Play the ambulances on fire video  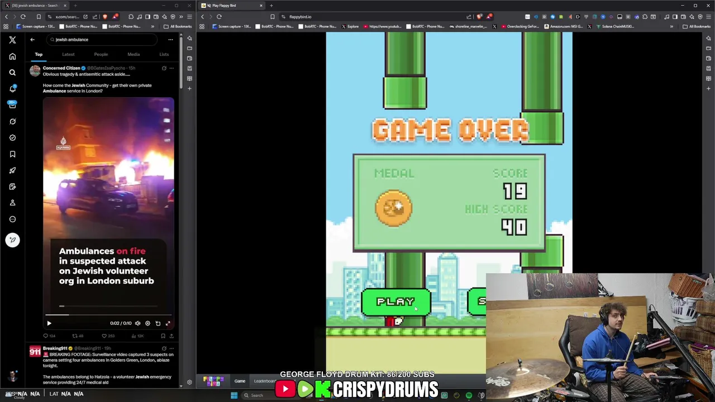point(49,323)
